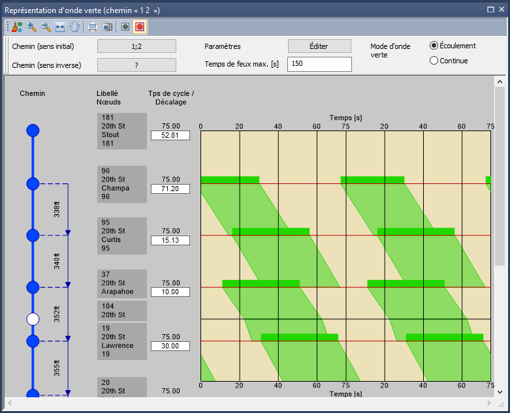
Task: Click the max signal time field
Action: click(x=319, y=65)
